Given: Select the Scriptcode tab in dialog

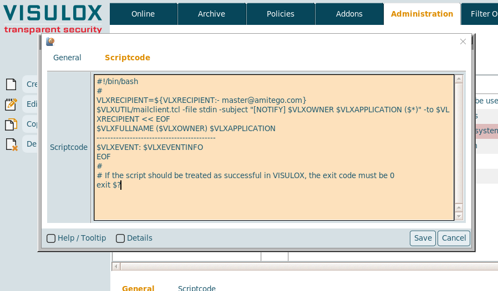Looking at the screenshot, I should click(127, 58).
